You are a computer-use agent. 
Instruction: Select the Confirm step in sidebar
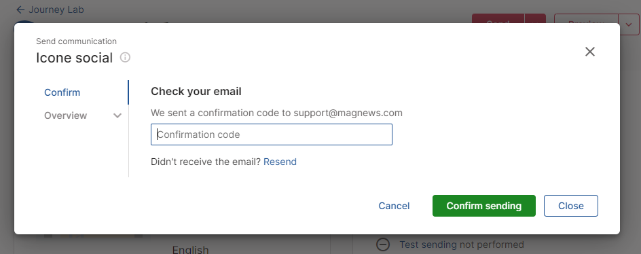[62, 92]
